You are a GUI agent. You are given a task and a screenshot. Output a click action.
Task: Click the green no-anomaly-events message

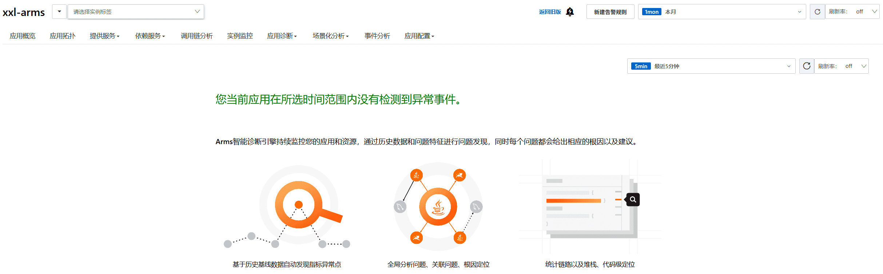tap(339, 99)
